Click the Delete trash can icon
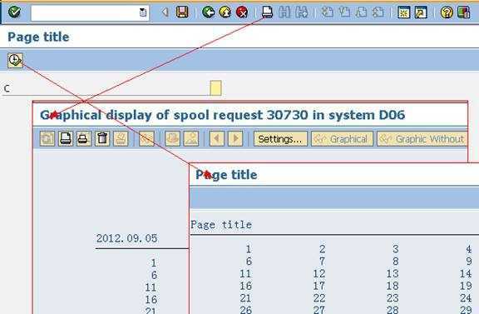 (102, 139)
